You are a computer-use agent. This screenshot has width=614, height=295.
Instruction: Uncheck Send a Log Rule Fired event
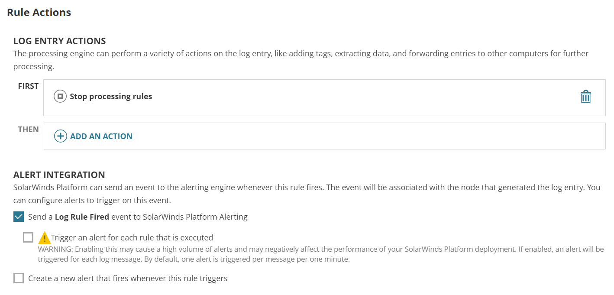click(x=19, y=217)
